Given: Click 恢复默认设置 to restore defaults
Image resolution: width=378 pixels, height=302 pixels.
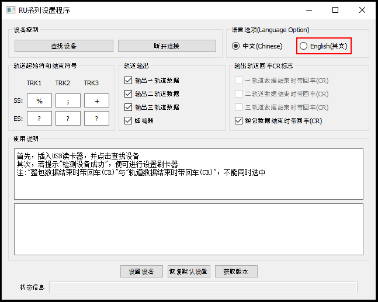Looking at the screenshot, I should point(189,272).
